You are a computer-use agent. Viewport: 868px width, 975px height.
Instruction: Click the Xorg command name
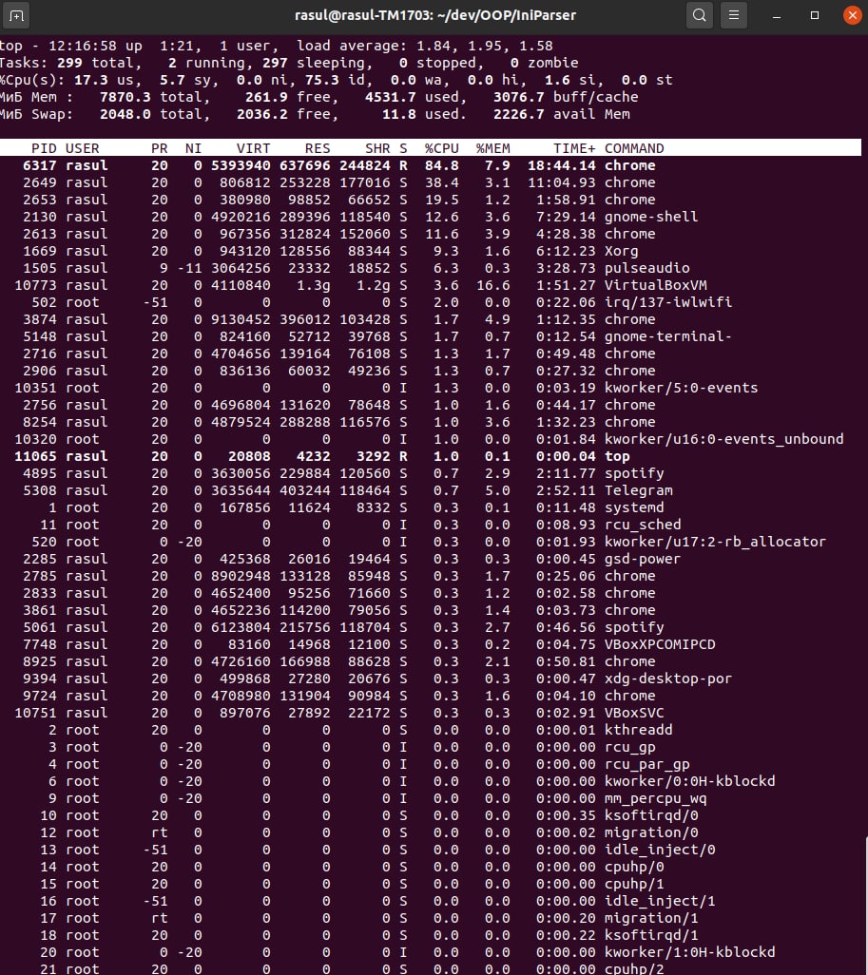pyautogui.click(x=621, y=251)
